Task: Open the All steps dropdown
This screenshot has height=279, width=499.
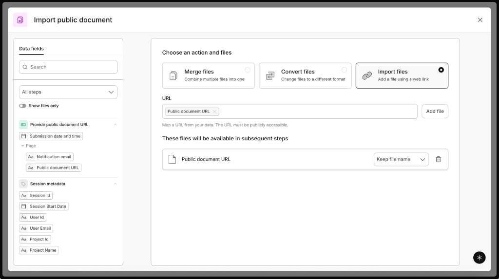Action: point(68,92)
